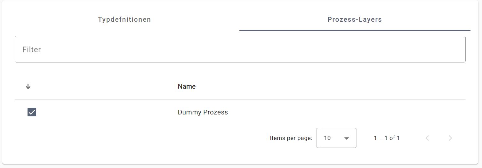Open the Items per page dropdown
The height and width of the screenshot is (168, 482).
(336, 138)
